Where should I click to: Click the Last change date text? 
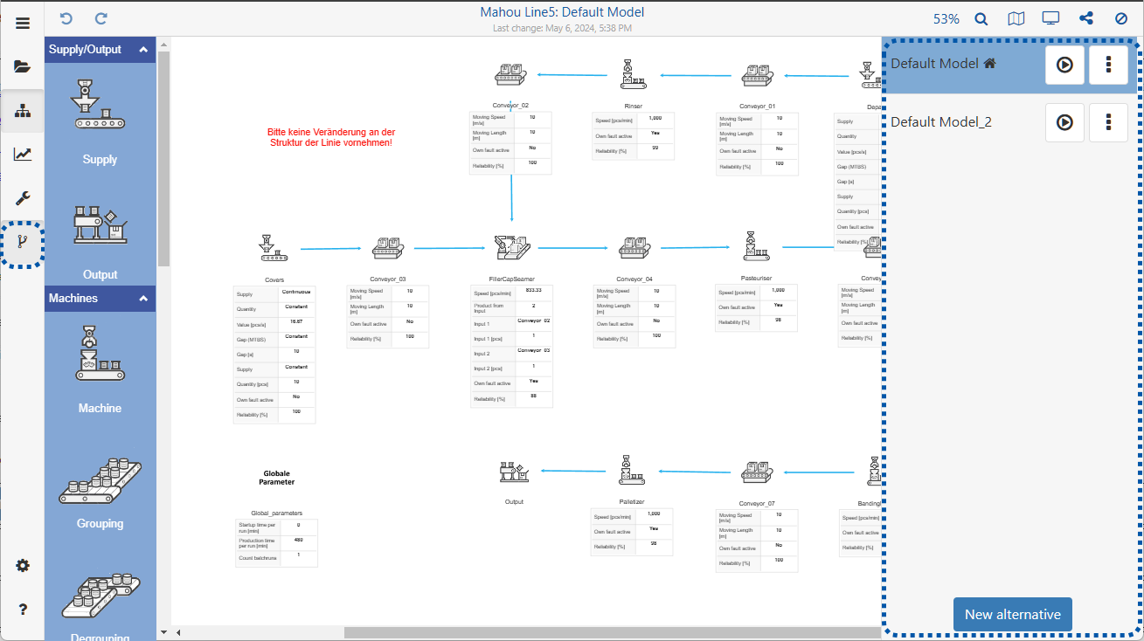tap(562, 28)
